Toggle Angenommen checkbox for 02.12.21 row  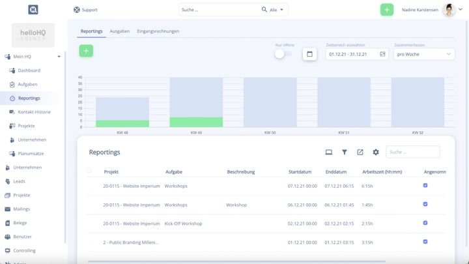(425, 223)
